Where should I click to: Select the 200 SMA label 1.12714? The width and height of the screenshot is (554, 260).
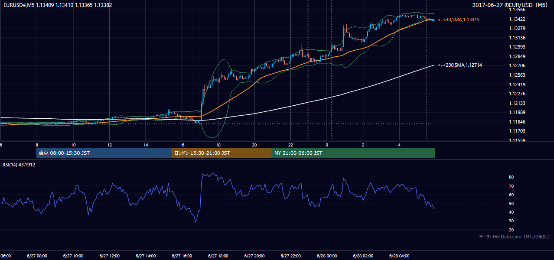(x=460, y=65)
